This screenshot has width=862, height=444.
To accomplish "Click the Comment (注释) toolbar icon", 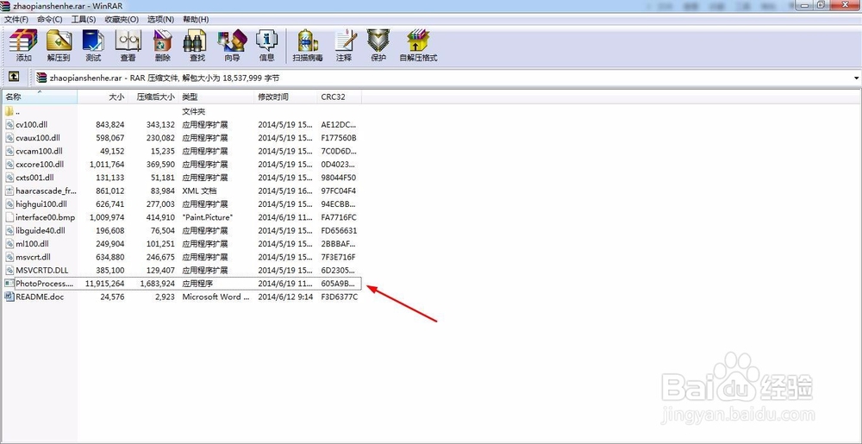I will point(344,46).
